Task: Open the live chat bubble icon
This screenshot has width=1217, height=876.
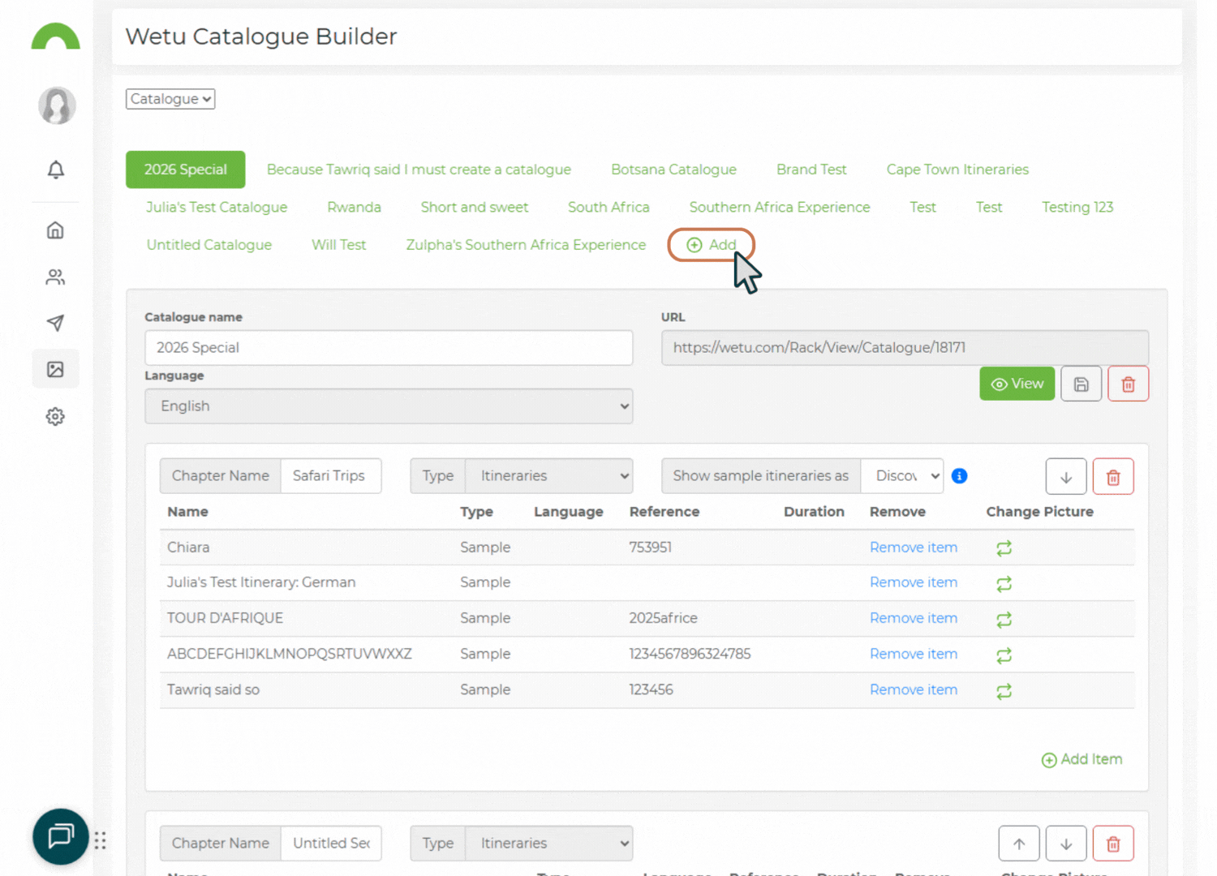Action: click(61, 836)
